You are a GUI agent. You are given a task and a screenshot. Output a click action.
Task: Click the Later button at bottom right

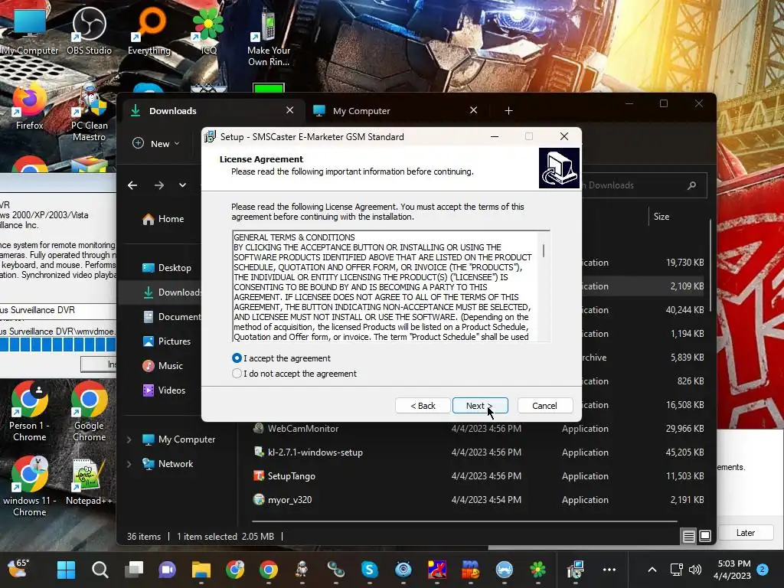745,533
